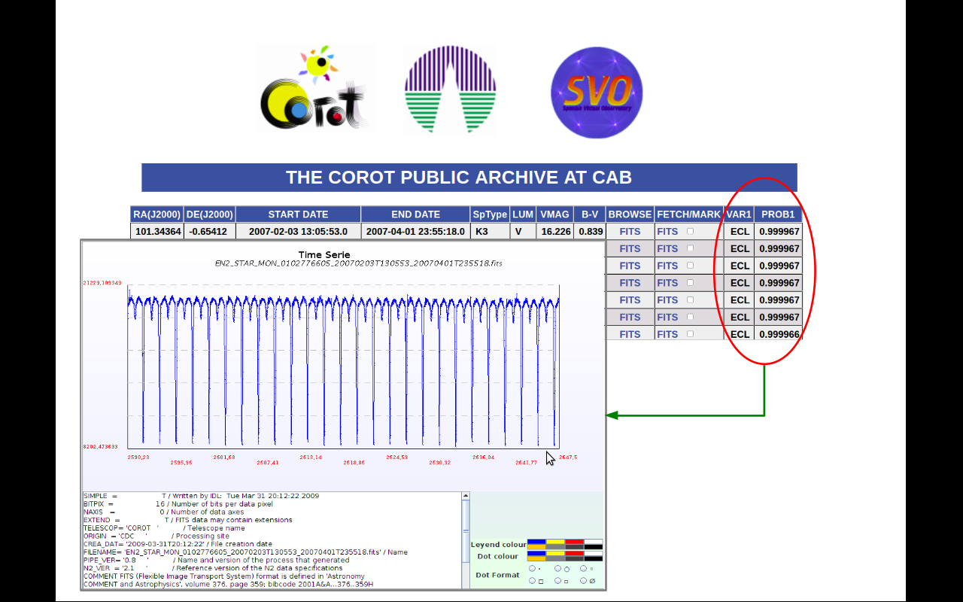
Task: Click FITS fetch link in second row
Action: point(667,249)
